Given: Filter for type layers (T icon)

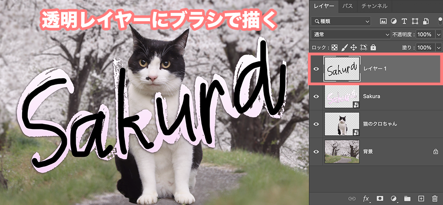Looking at the screenshot, I should pyautogui.click(x=404, y=21).
